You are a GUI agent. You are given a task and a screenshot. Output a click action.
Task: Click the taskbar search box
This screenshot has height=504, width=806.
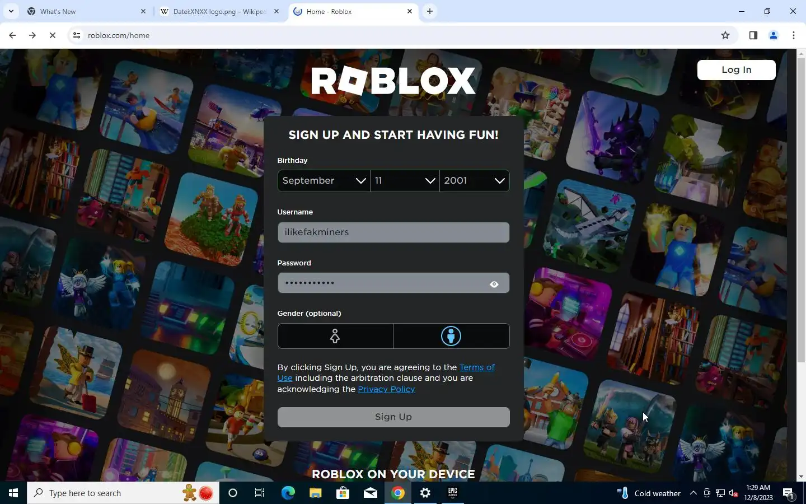tap(123, 493)
